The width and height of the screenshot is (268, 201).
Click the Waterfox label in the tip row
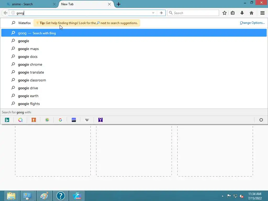[x=24, y=23]
